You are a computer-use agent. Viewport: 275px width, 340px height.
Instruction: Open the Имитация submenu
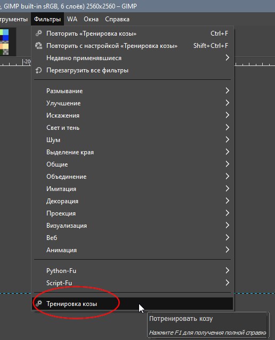click(x=133, y=189)
